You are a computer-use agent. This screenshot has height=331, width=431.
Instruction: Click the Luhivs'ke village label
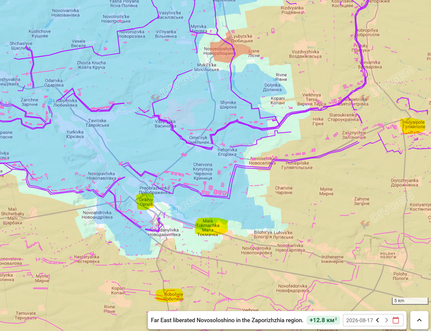[283, 235]
